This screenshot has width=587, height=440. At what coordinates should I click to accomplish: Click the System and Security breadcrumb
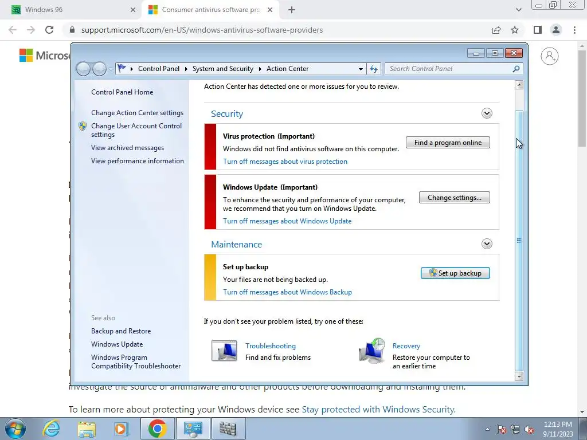223,69
